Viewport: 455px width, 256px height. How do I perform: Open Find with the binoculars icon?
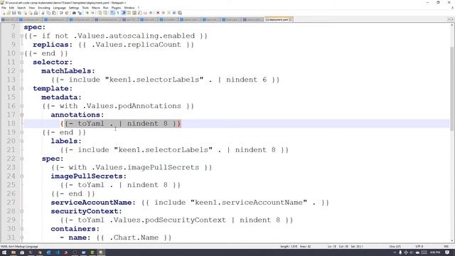pos(74,13)
